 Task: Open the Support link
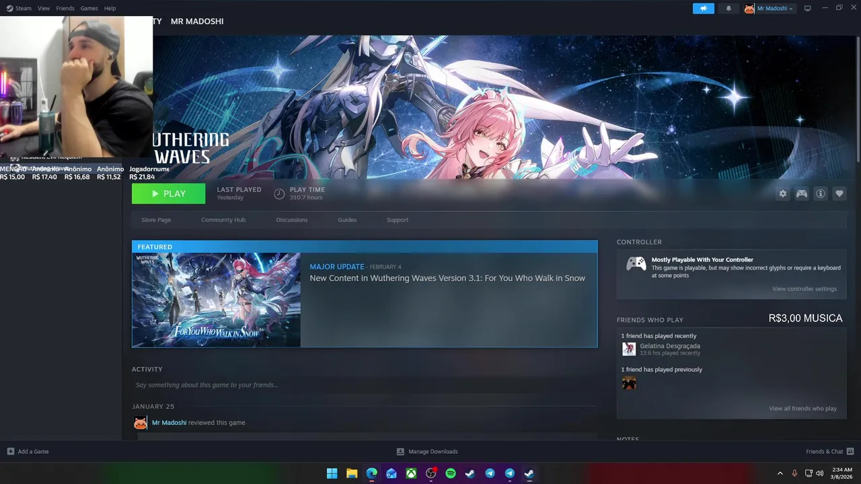398,220
